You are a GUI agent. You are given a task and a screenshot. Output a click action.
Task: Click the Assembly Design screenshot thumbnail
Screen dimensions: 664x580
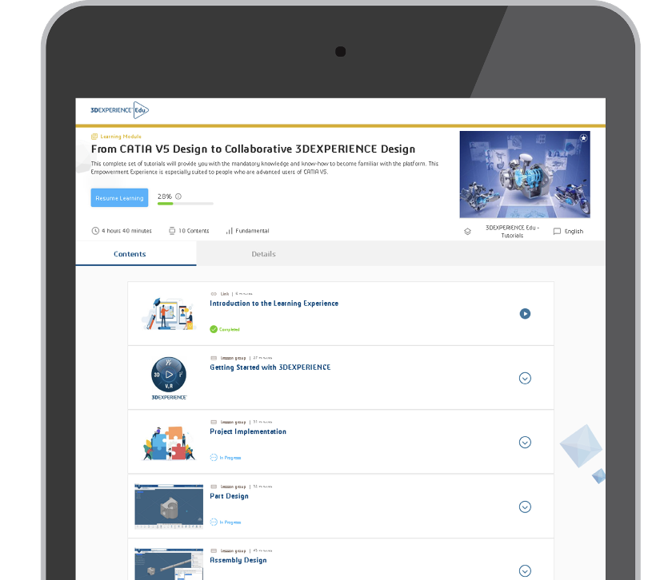169,564
